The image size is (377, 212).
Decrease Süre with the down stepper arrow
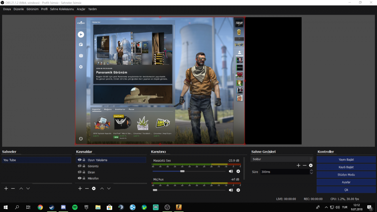(311, 173)
